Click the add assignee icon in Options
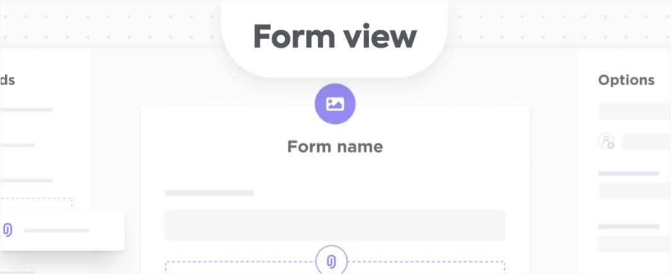Image resolution: width=671 pixels, height=274 pixels. [606, 141]
